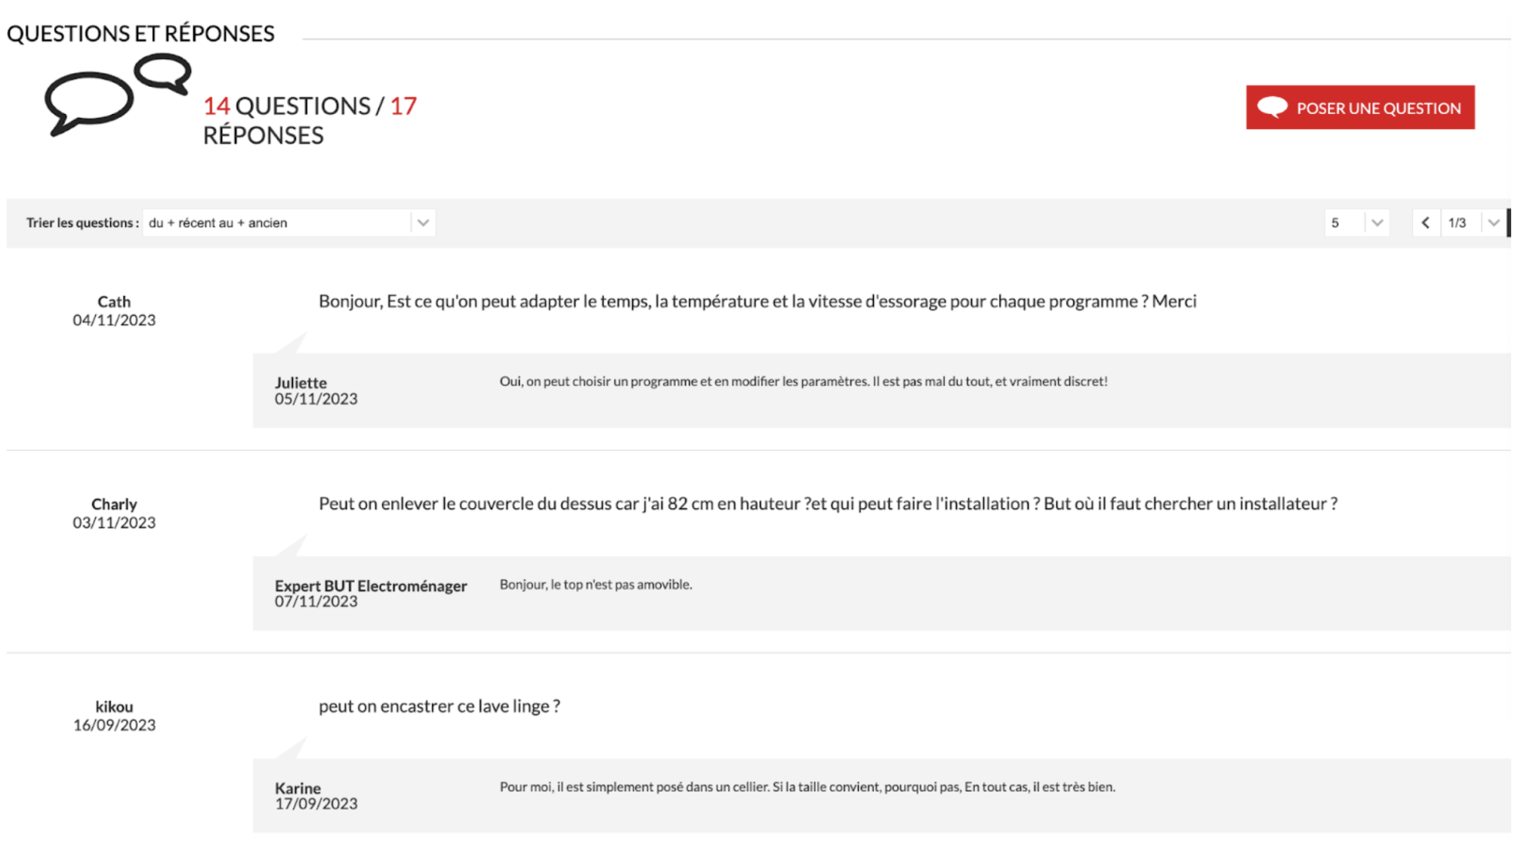The image size is (1521, 855).
Task: Click the red answer count "17"
Action: coord(403,106)
